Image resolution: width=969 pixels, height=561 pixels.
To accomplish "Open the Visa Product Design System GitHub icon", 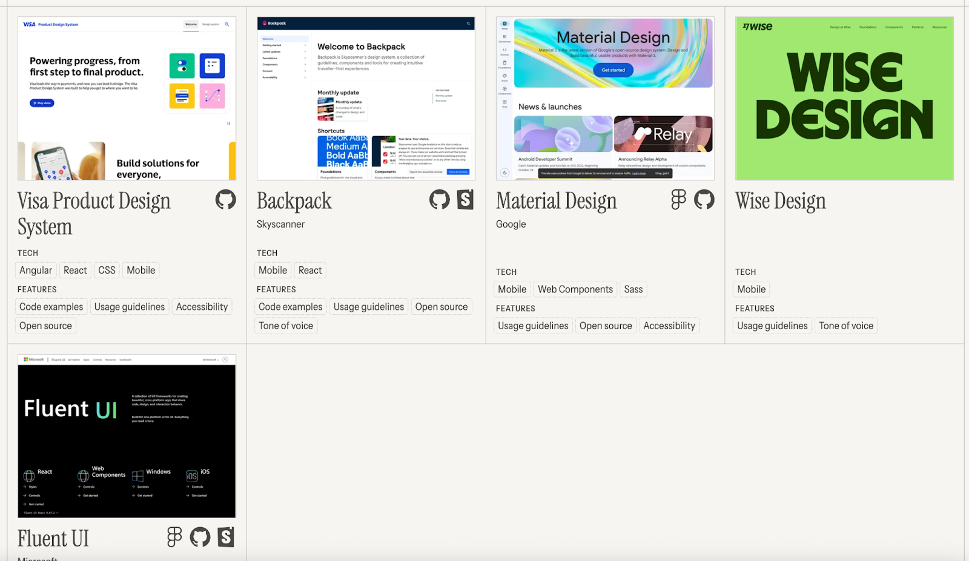I will (x=225, y=200).
